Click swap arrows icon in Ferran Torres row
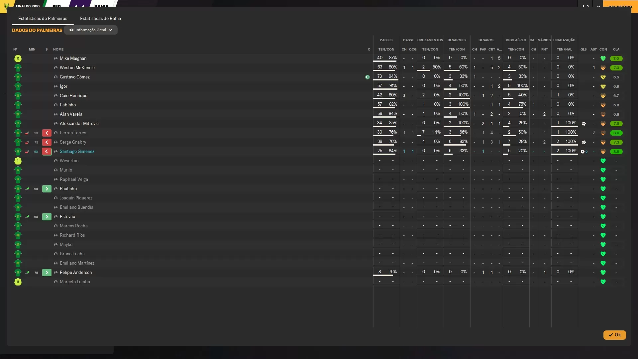Image resolution: width=638 pixels, height=359 pixels. pos(27,133)
